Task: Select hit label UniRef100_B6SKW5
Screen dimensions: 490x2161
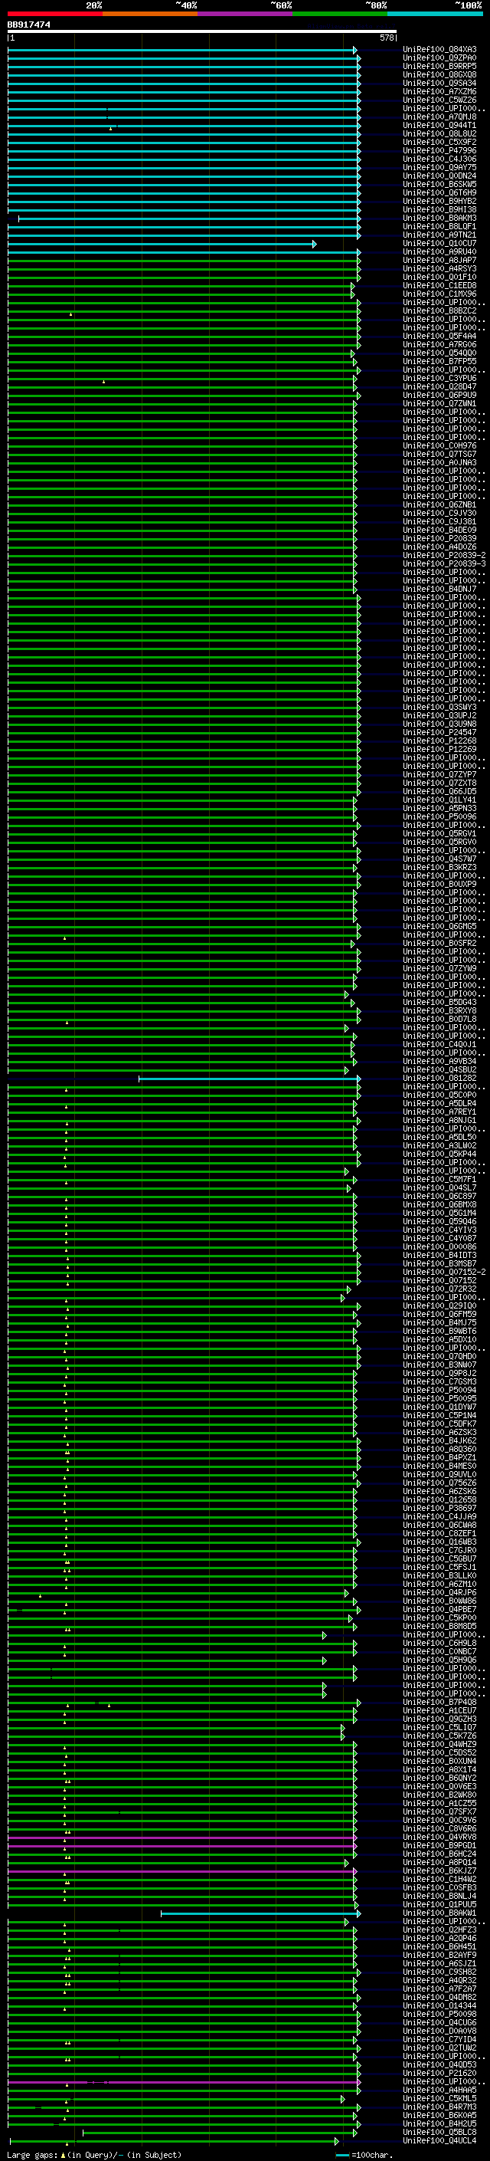Action: [x=439, y=185]
